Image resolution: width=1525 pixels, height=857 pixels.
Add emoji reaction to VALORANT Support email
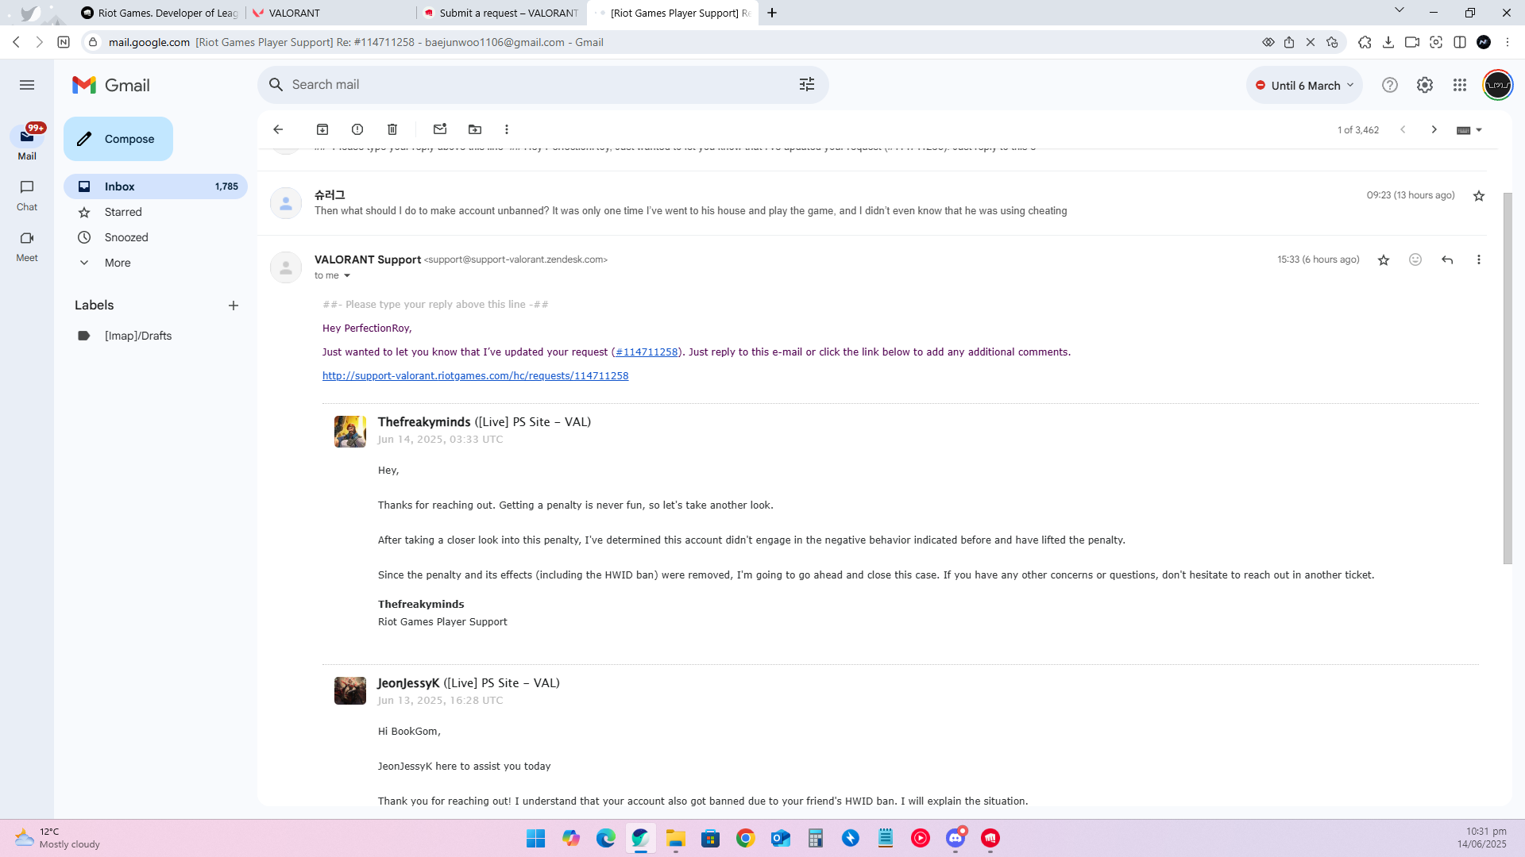[1415, 259]
